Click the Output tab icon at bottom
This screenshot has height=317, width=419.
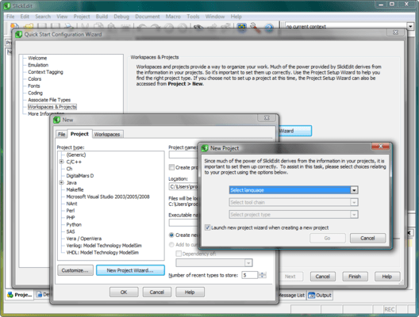pos(311,295)
